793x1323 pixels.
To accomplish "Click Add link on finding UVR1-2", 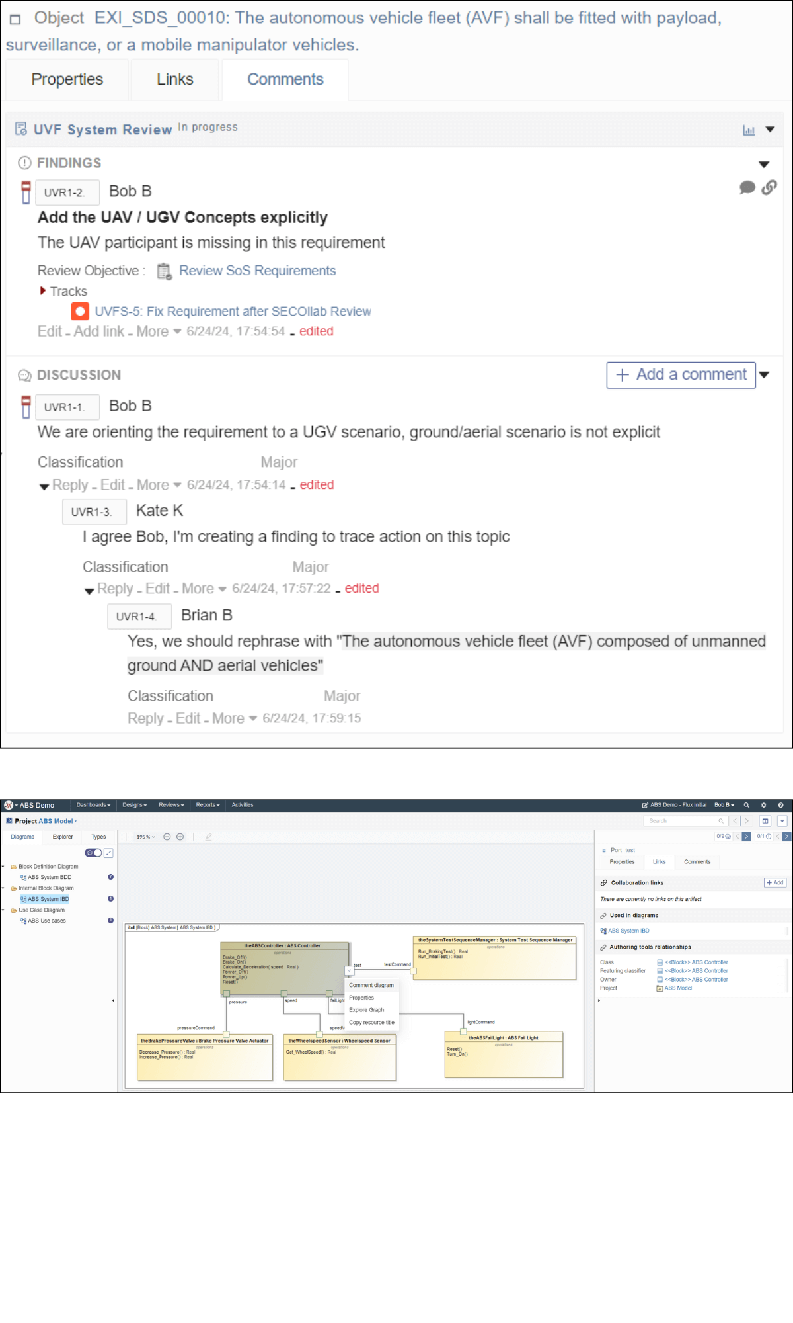I will [99, 331].
